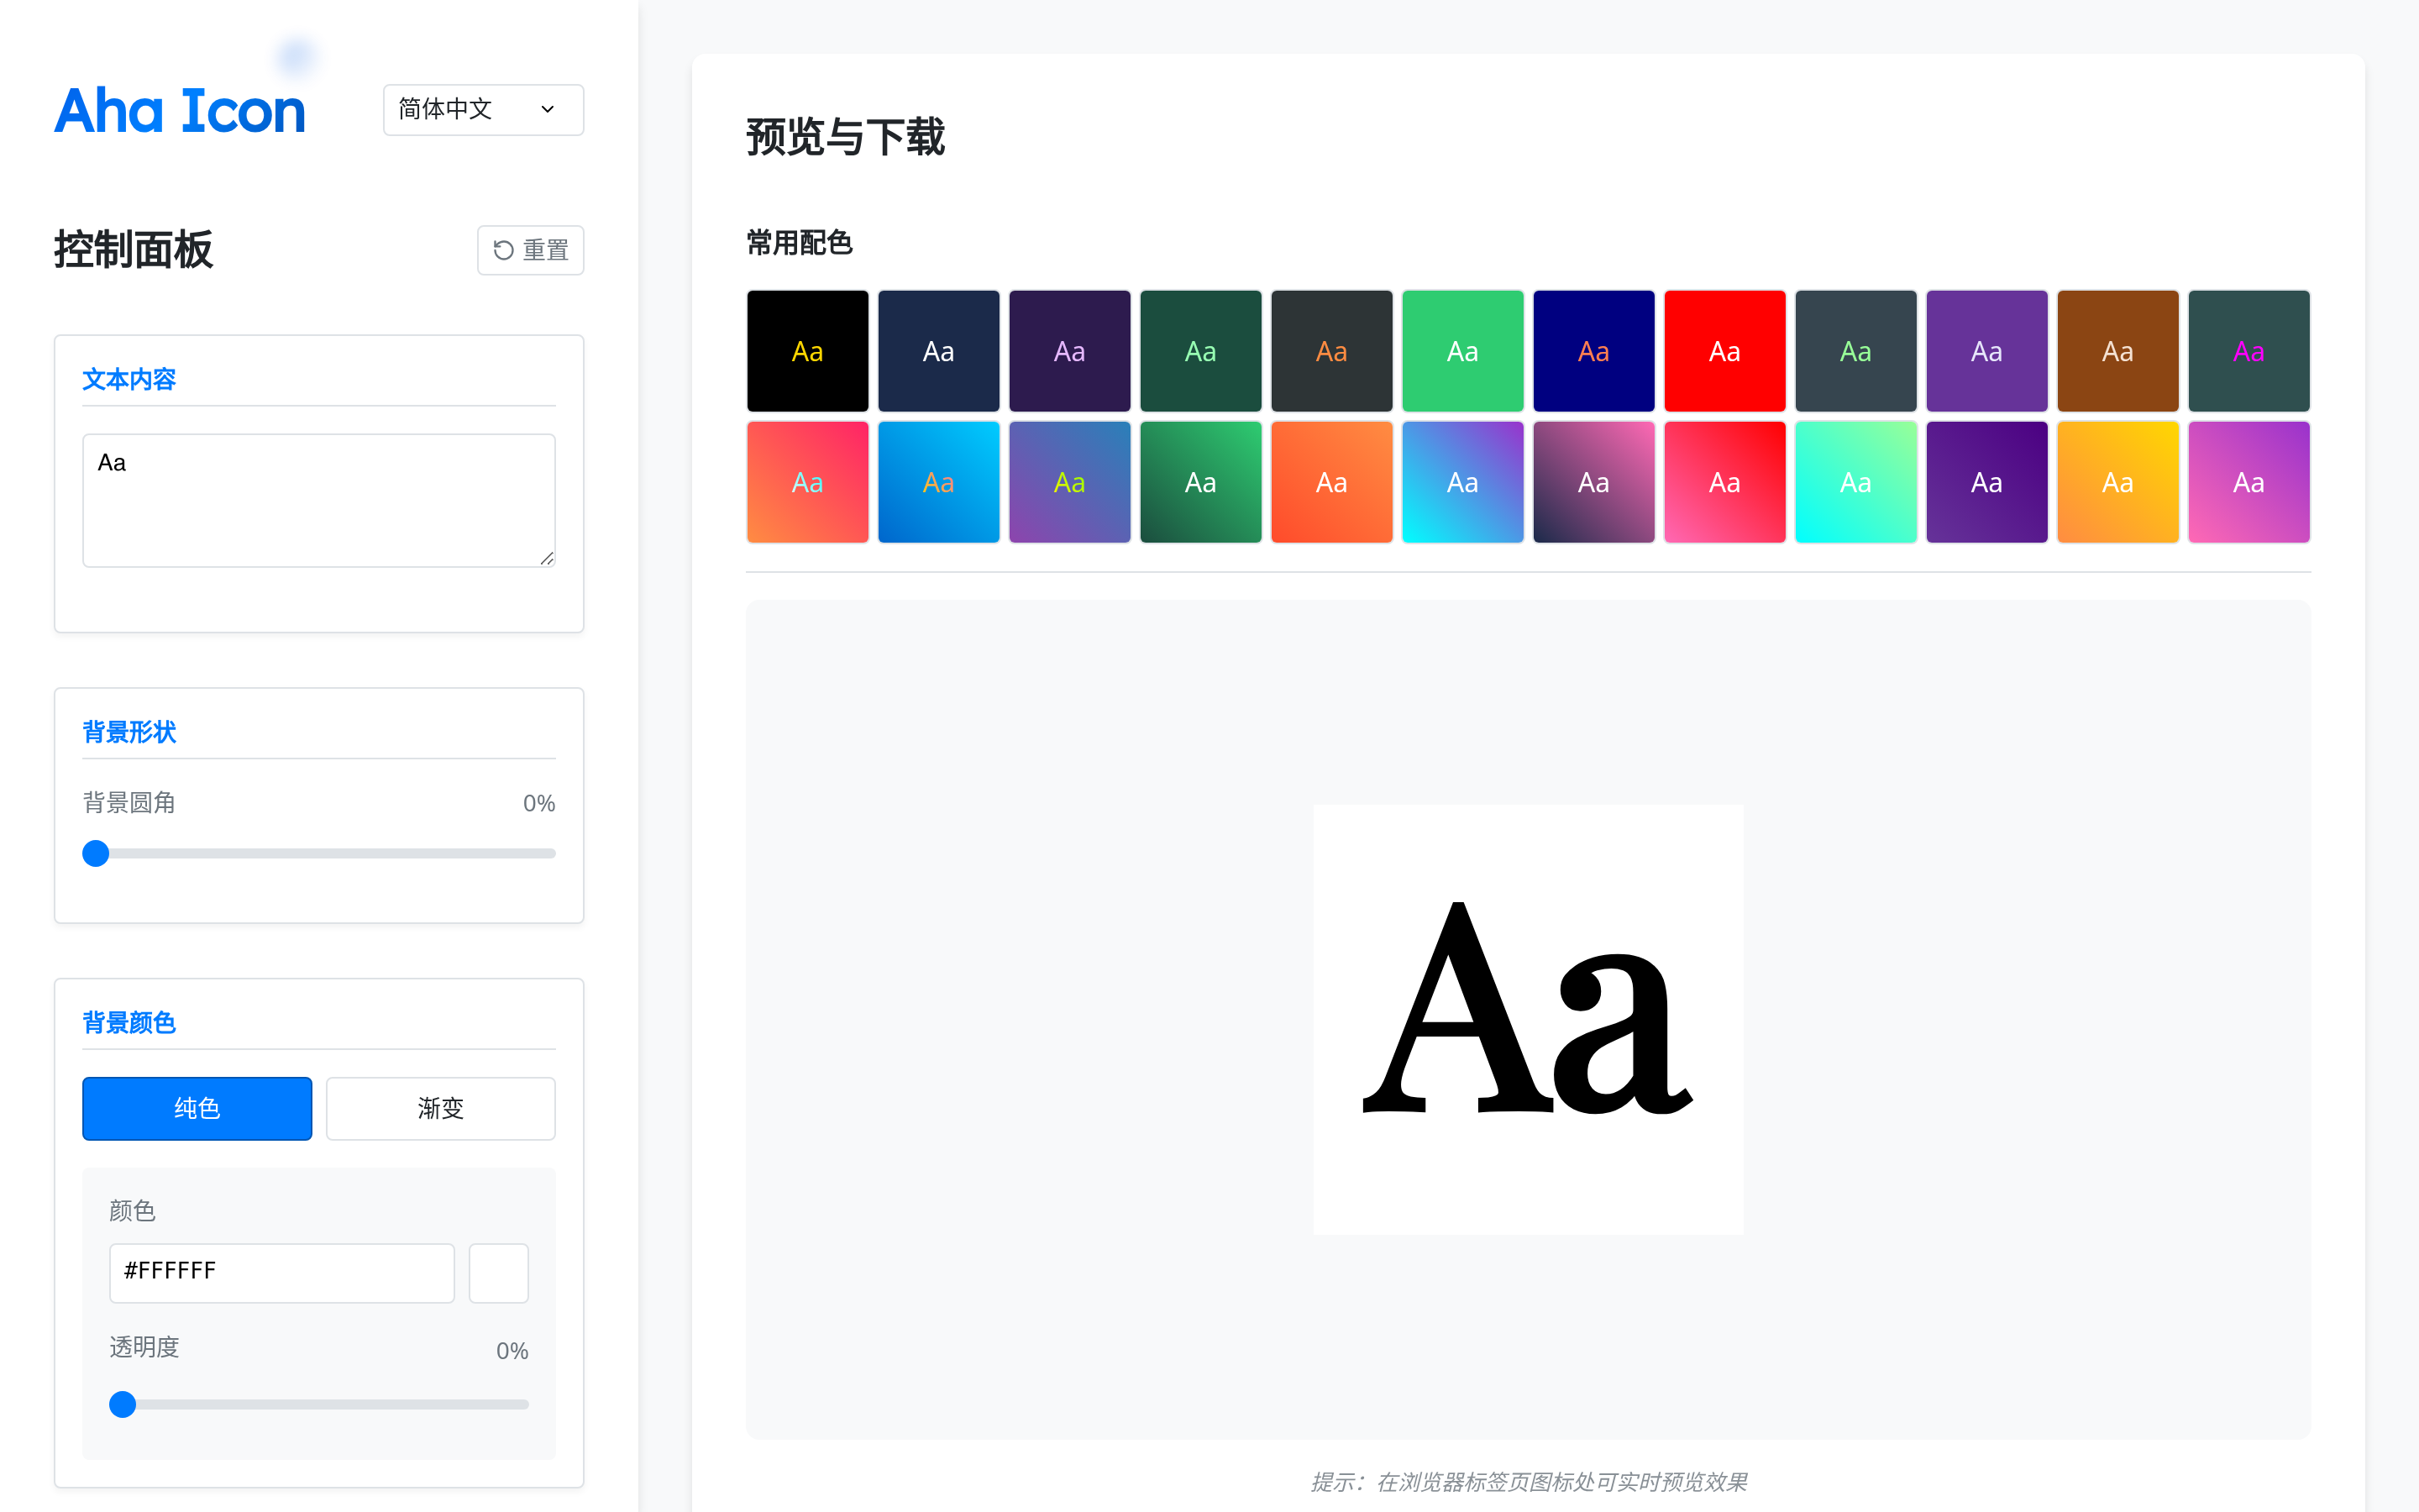
Task: Select the dark teal preset with magenta Aa
Action: point(2248,351)
